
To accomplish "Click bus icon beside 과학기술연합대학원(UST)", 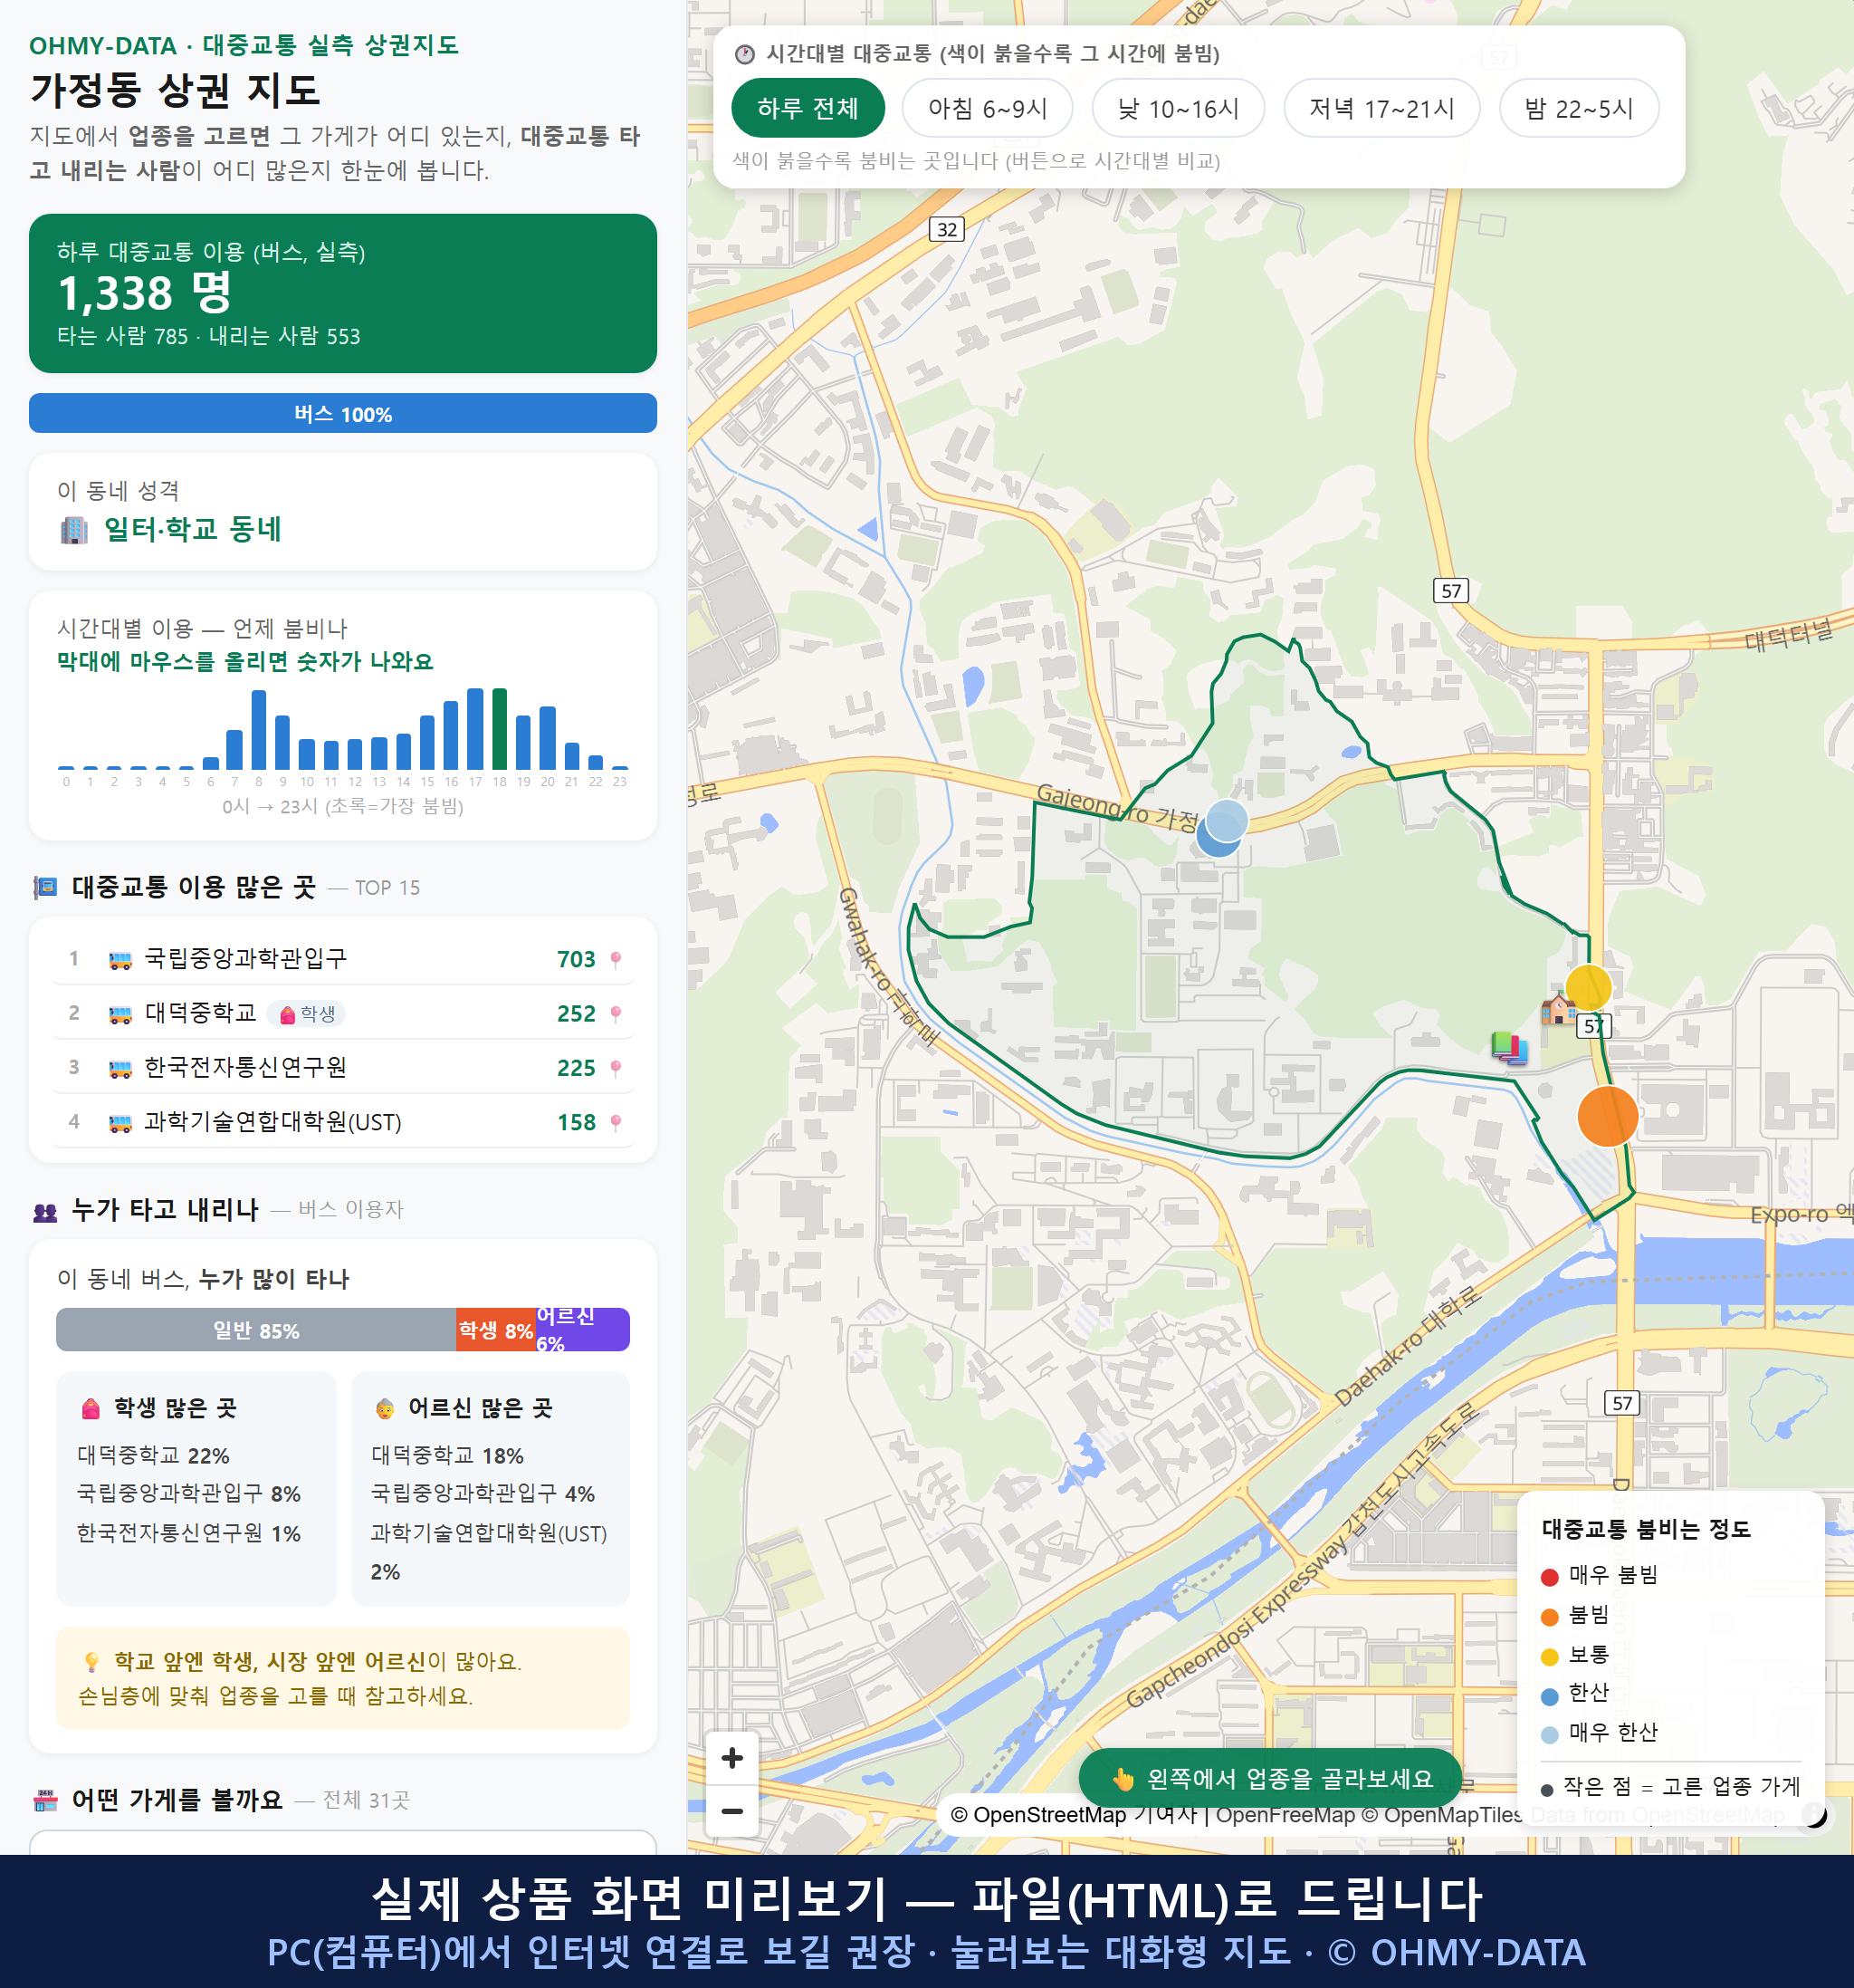I will (119, 1123).
